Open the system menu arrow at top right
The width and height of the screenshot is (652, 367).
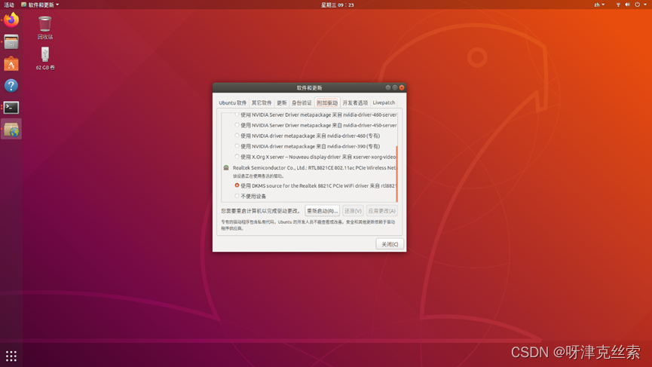(645, 5)
